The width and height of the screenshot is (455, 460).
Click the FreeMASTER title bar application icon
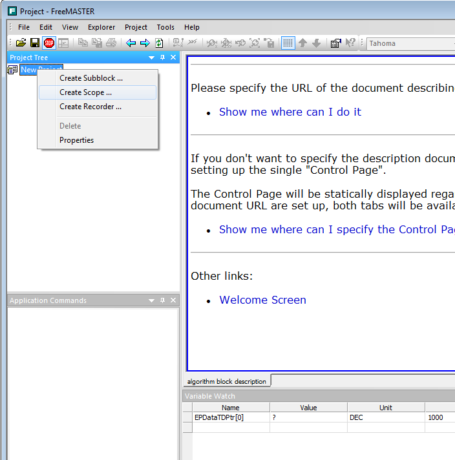pyautogui.click(x=12, y=11)
